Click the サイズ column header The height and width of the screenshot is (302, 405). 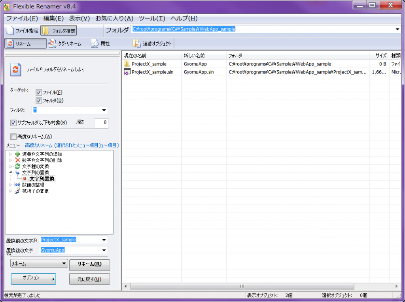(x=379, y=55)
